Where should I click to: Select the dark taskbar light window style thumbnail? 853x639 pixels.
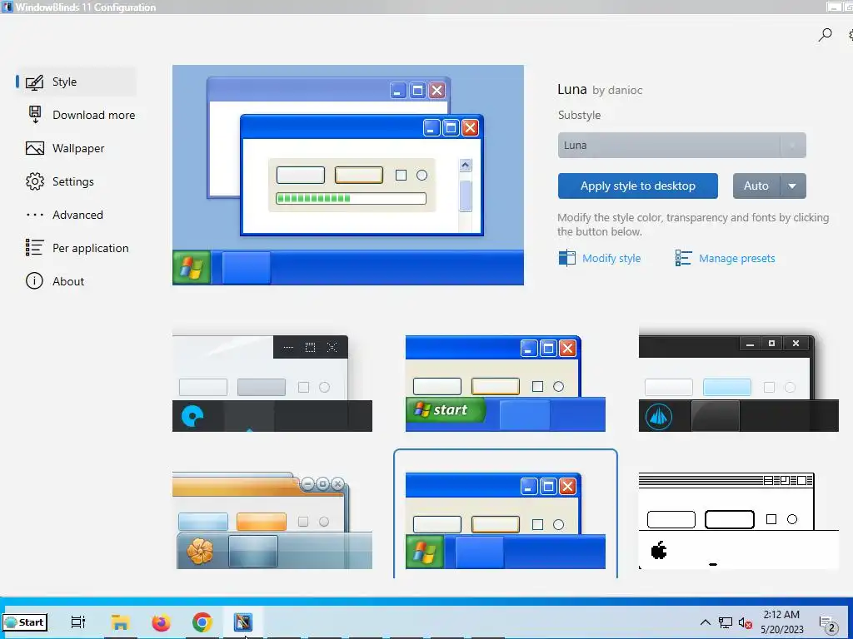(272, 383)
